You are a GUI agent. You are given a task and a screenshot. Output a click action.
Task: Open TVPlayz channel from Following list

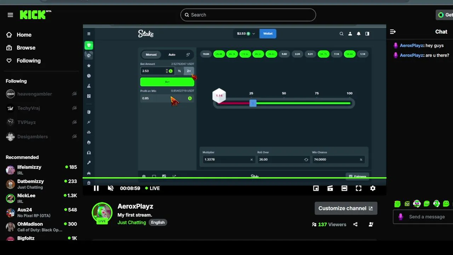tap(41, 122)
